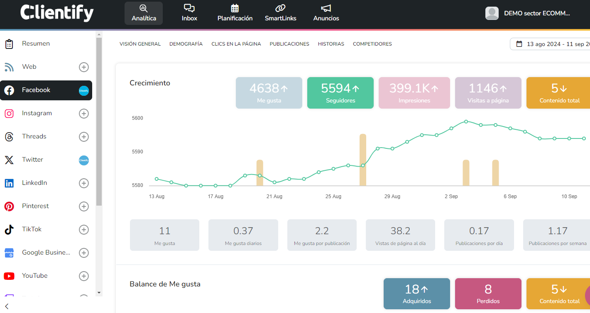The image size is (590, 313).
Task: Switch to the DEMOGRAFÍA tab
Action: (x=186, y=44)
